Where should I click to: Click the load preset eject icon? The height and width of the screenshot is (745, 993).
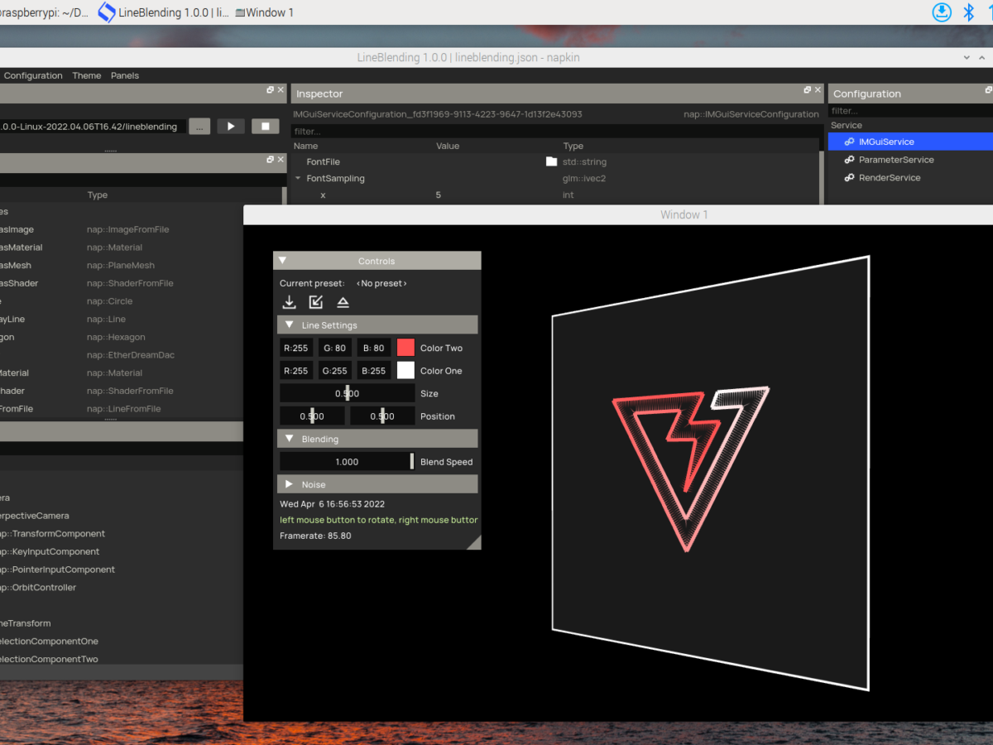[x=343, y=302]
